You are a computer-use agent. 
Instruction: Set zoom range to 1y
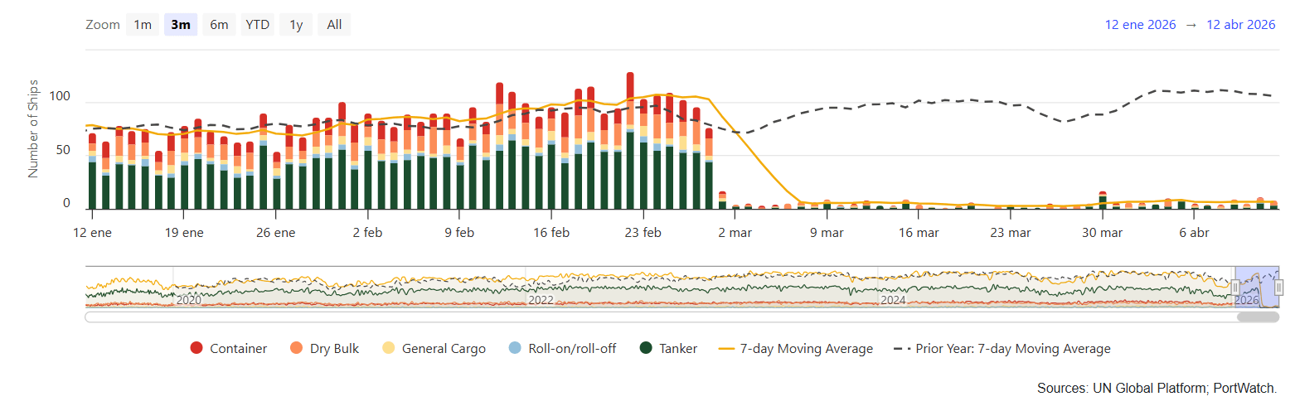point(296,25)
